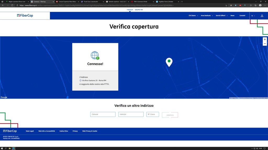Open the Web Privacy & Cookie link
268x150 pixels.
click(90, 131)
